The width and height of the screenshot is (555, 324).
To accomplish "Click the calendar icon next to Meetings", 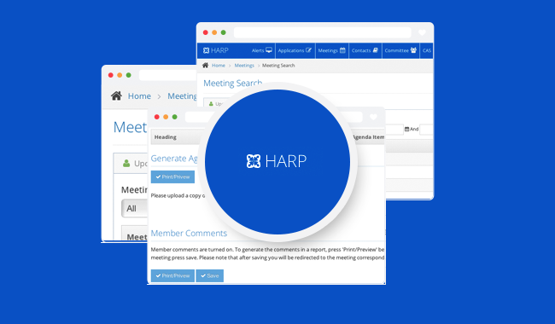I will (x=342, y=50).
